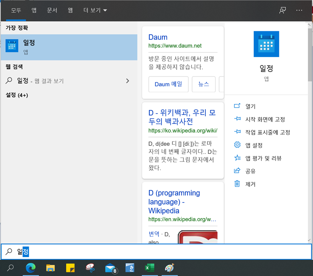Click the 앱 설정 gear icon

pyautogui.click(x=237, y=145)
